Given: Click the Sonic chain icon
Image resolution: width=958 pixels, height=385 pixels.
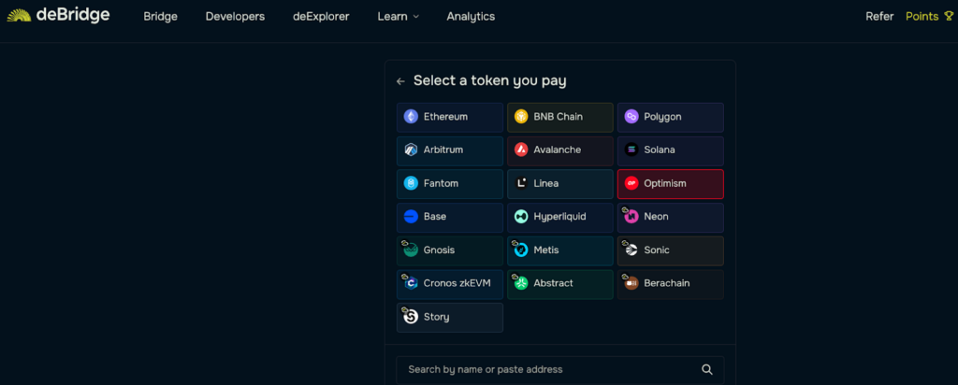Looking at the screenshot, I should [631, 250].
